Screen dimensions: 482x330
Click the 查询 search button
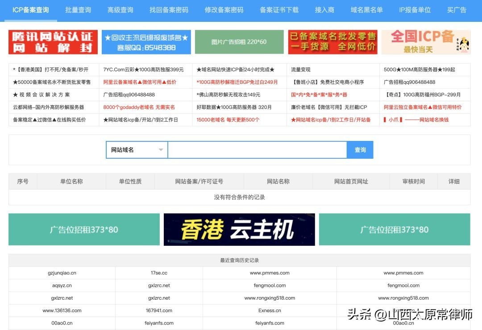coord(360,150)
